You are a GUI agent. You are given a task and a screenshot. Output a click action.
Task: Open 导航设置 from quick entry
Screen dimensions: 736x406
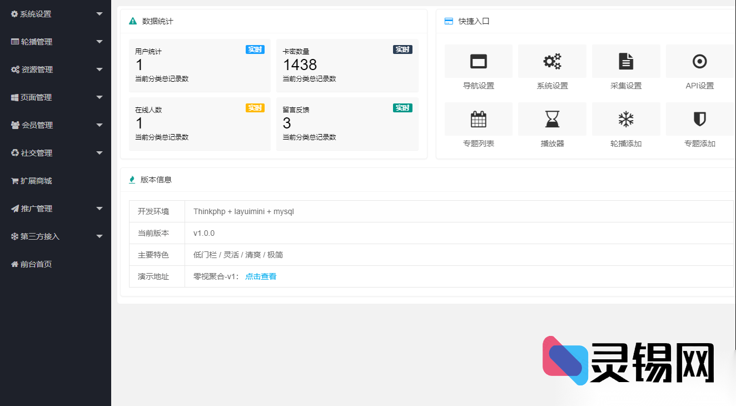point(478,61)
